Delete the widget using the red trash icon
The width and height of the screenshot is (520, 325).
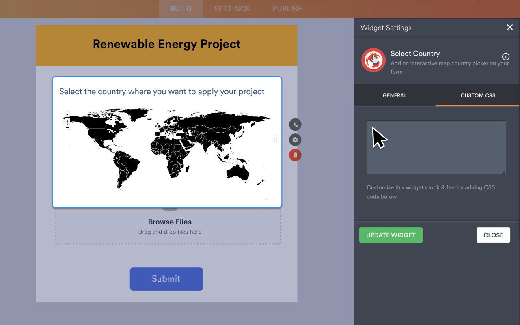click(x=295, y=155)
